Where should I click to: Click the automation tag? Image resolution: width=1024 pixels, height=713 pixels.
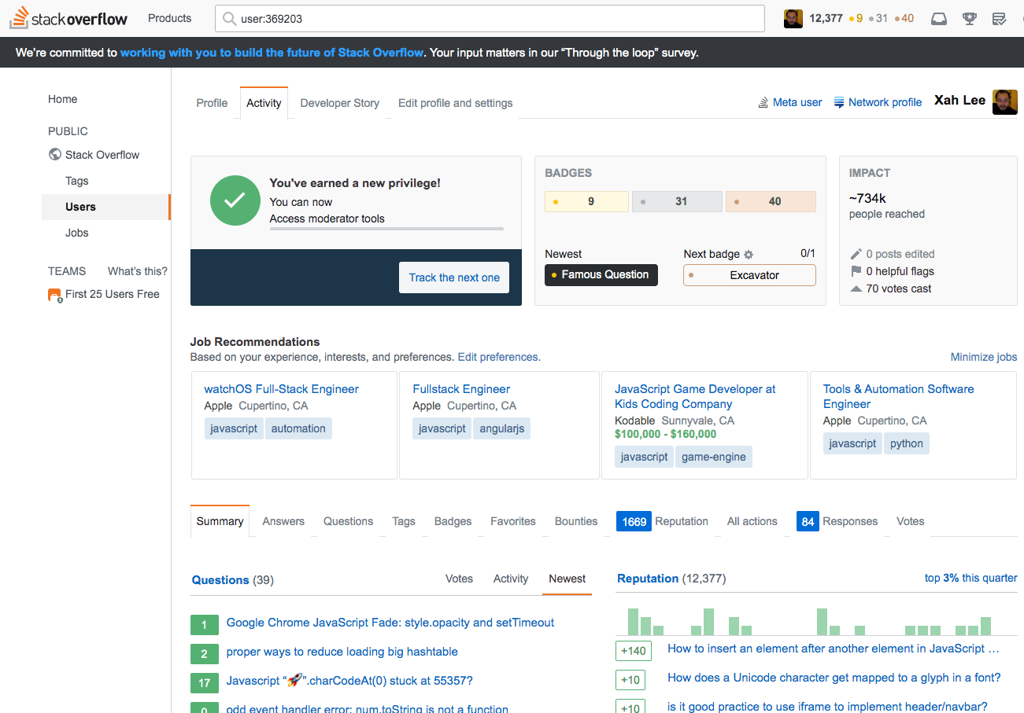pos(298,428)
